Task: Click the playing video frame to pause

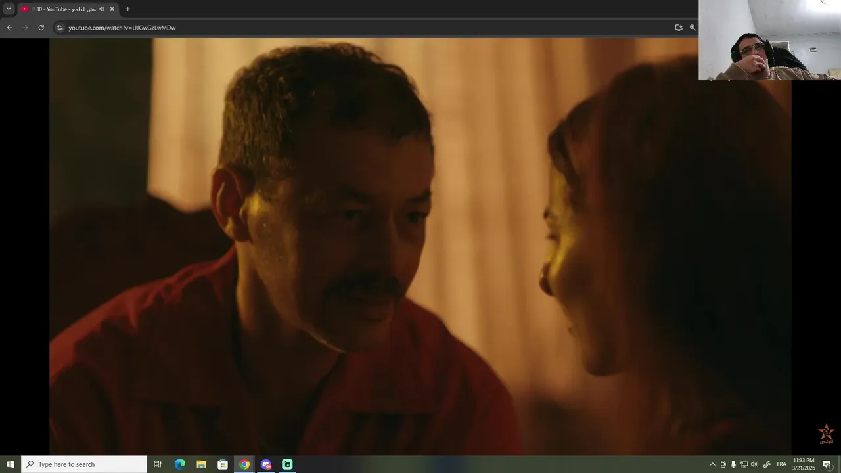Action: 420,246
